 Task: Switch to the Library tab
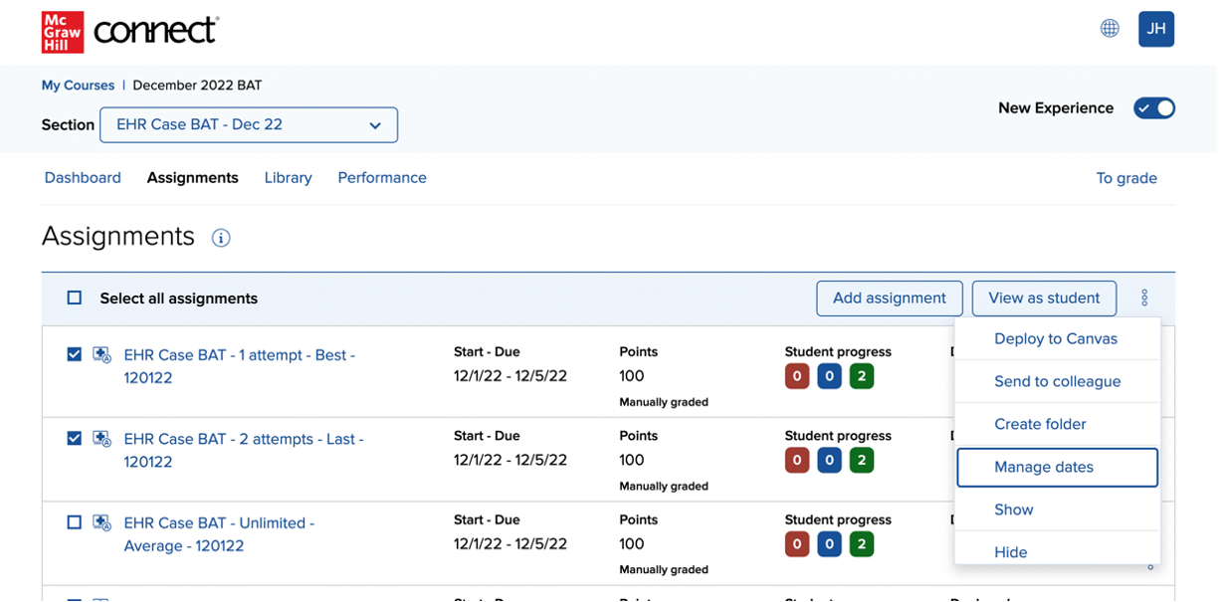click(289, 178)
